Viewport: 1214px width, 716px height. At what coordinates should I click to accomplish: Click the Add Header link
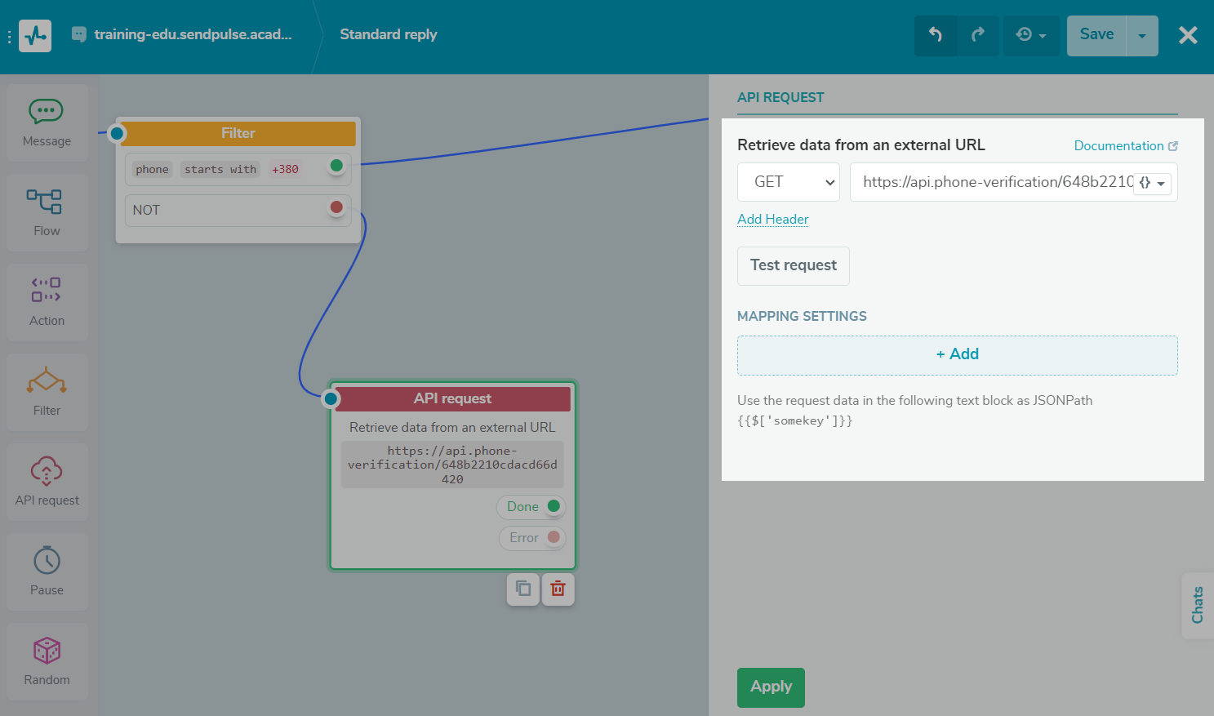(x=772, y=219)
